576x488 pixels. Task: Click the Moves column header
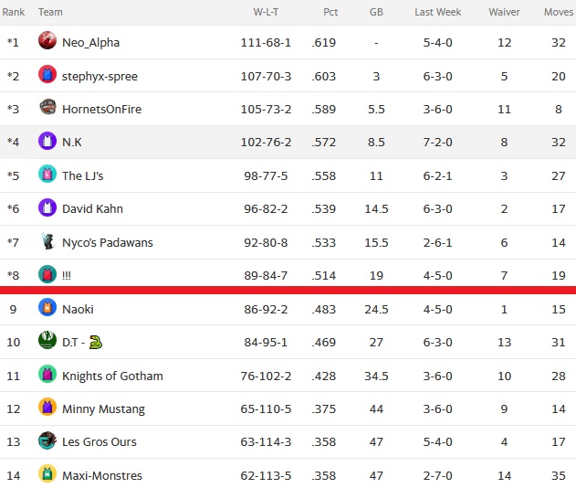point(559,12)
